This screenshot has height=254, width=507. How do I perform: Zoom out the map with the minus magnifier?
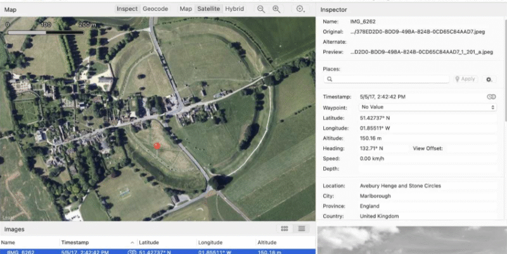261,9
